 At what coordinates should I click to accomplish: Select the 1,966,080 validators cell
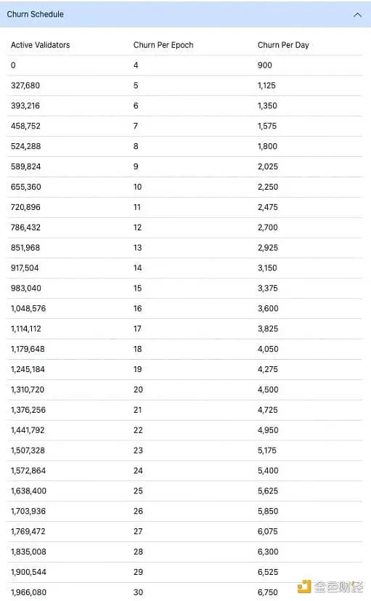(x=28, y=592)
